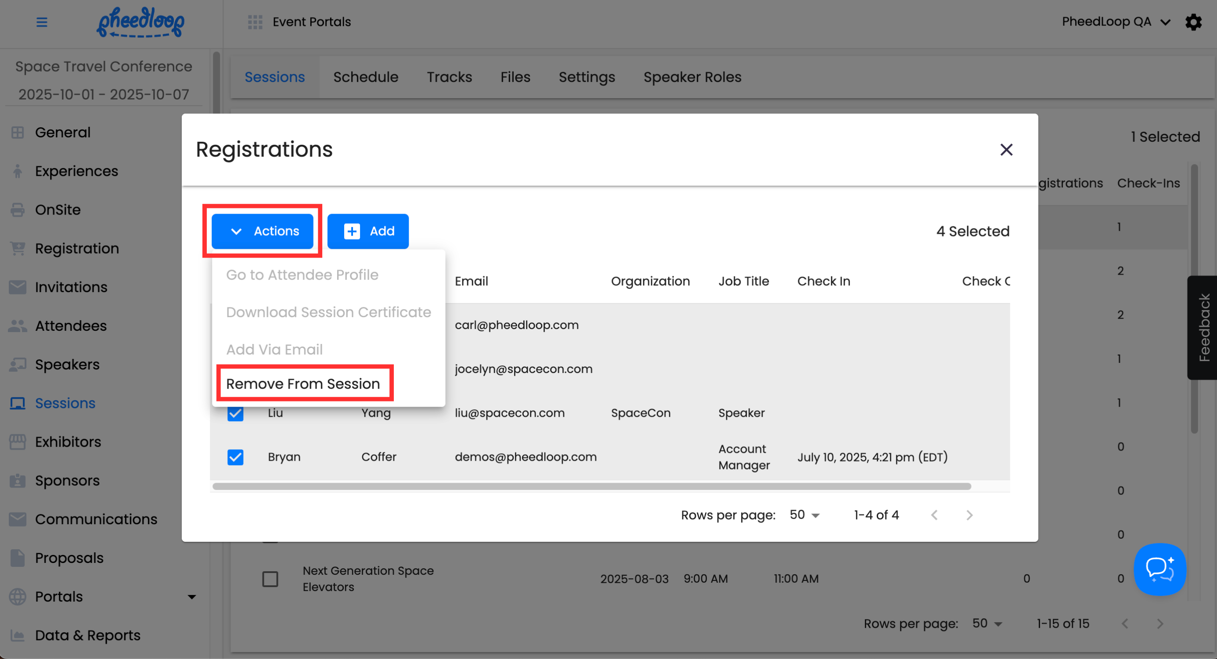1217x659 pixels.
Task: Click the hamburger menu icon
Action: (x=42, y=21)
